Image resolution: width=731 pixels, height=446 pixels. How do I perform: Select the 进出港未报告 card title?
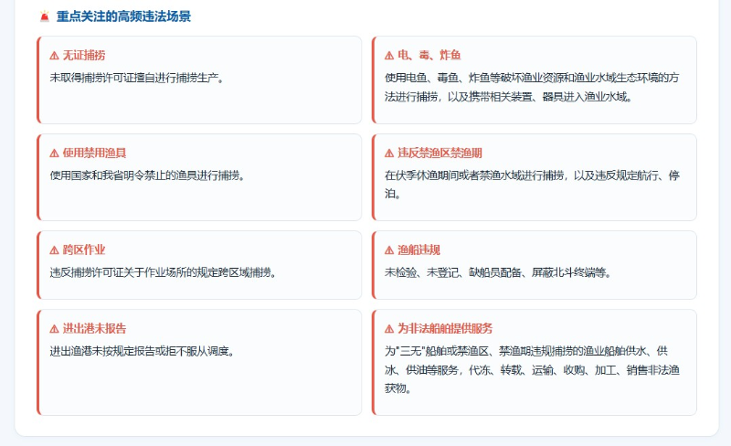tap(95, 328)
